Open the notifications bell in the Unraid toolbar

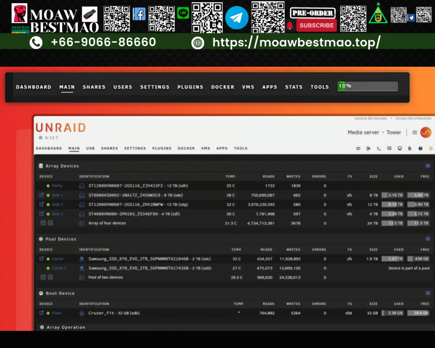pos(430,148)
